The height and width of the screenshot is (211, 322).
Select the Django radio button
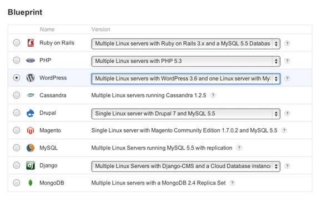tap(17, 165)
